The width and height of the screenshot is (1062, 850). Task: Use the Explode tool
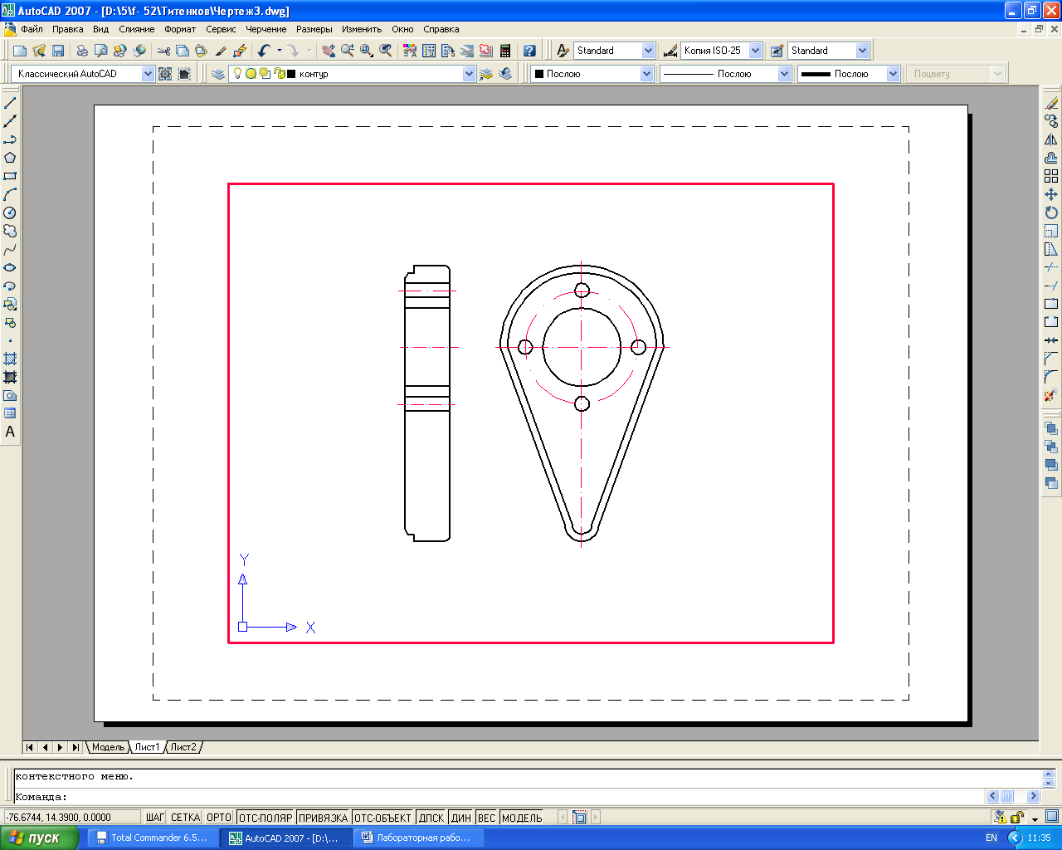click(1051, 395)
